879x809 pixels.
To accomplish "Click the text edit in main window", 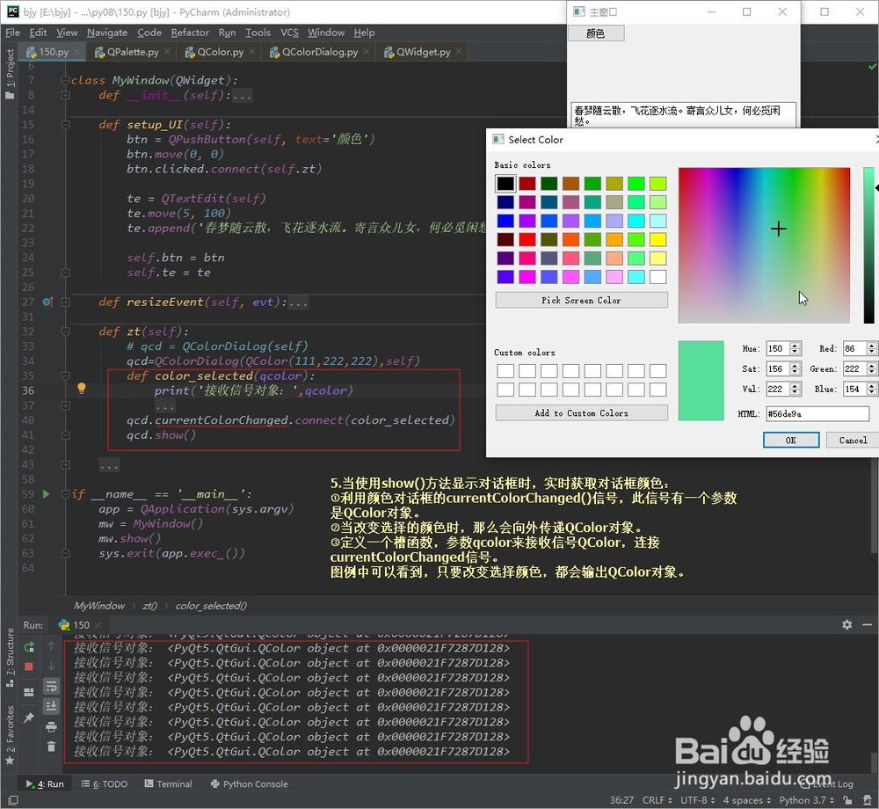I will pyautogui.click(x=683, y=115).
